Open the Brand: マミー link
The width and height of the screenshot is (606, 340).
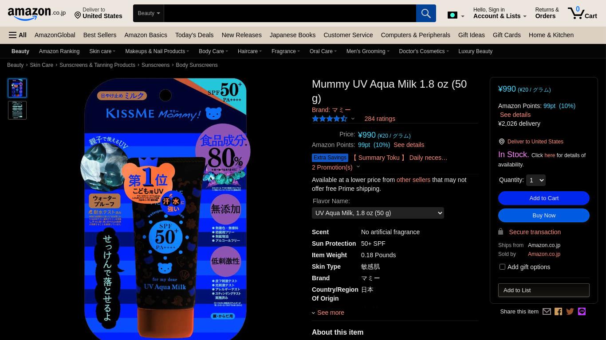pos(331,110)
